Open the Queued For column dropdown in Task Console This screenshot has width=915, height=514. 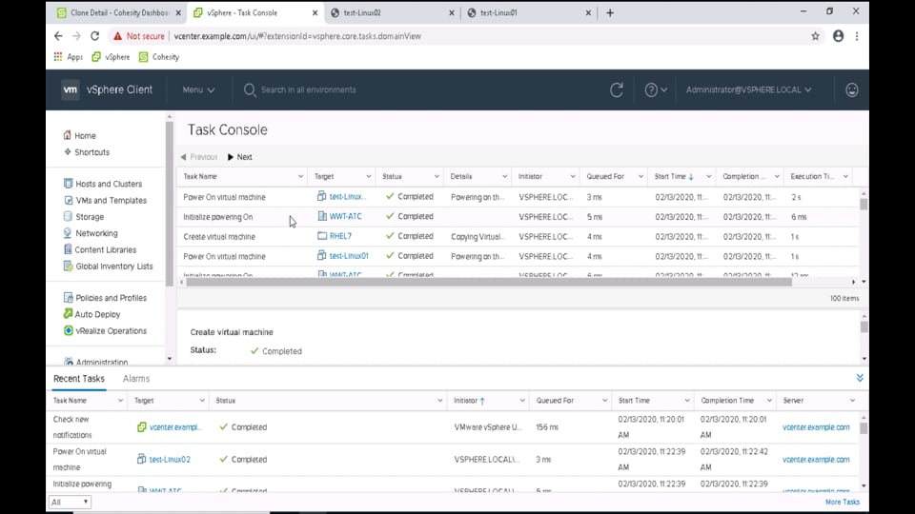(640, 177)
